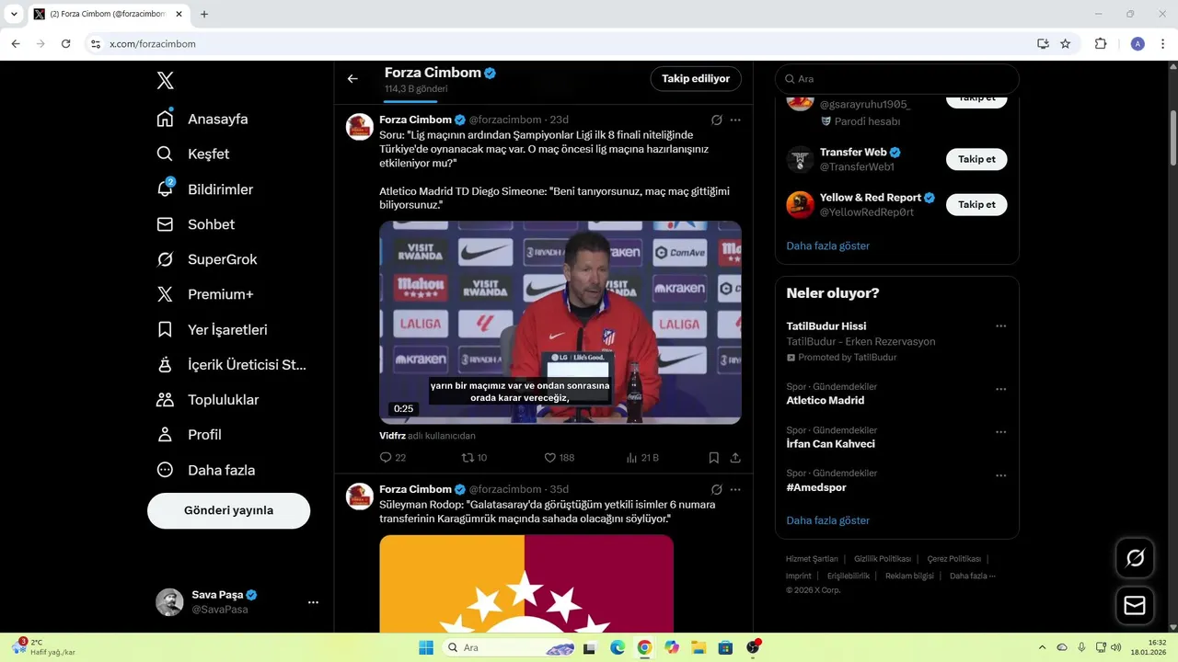1178x662 pixels.
Task: Open the X logo home icon
Action: pyautogui.click(x=165, y=81)
